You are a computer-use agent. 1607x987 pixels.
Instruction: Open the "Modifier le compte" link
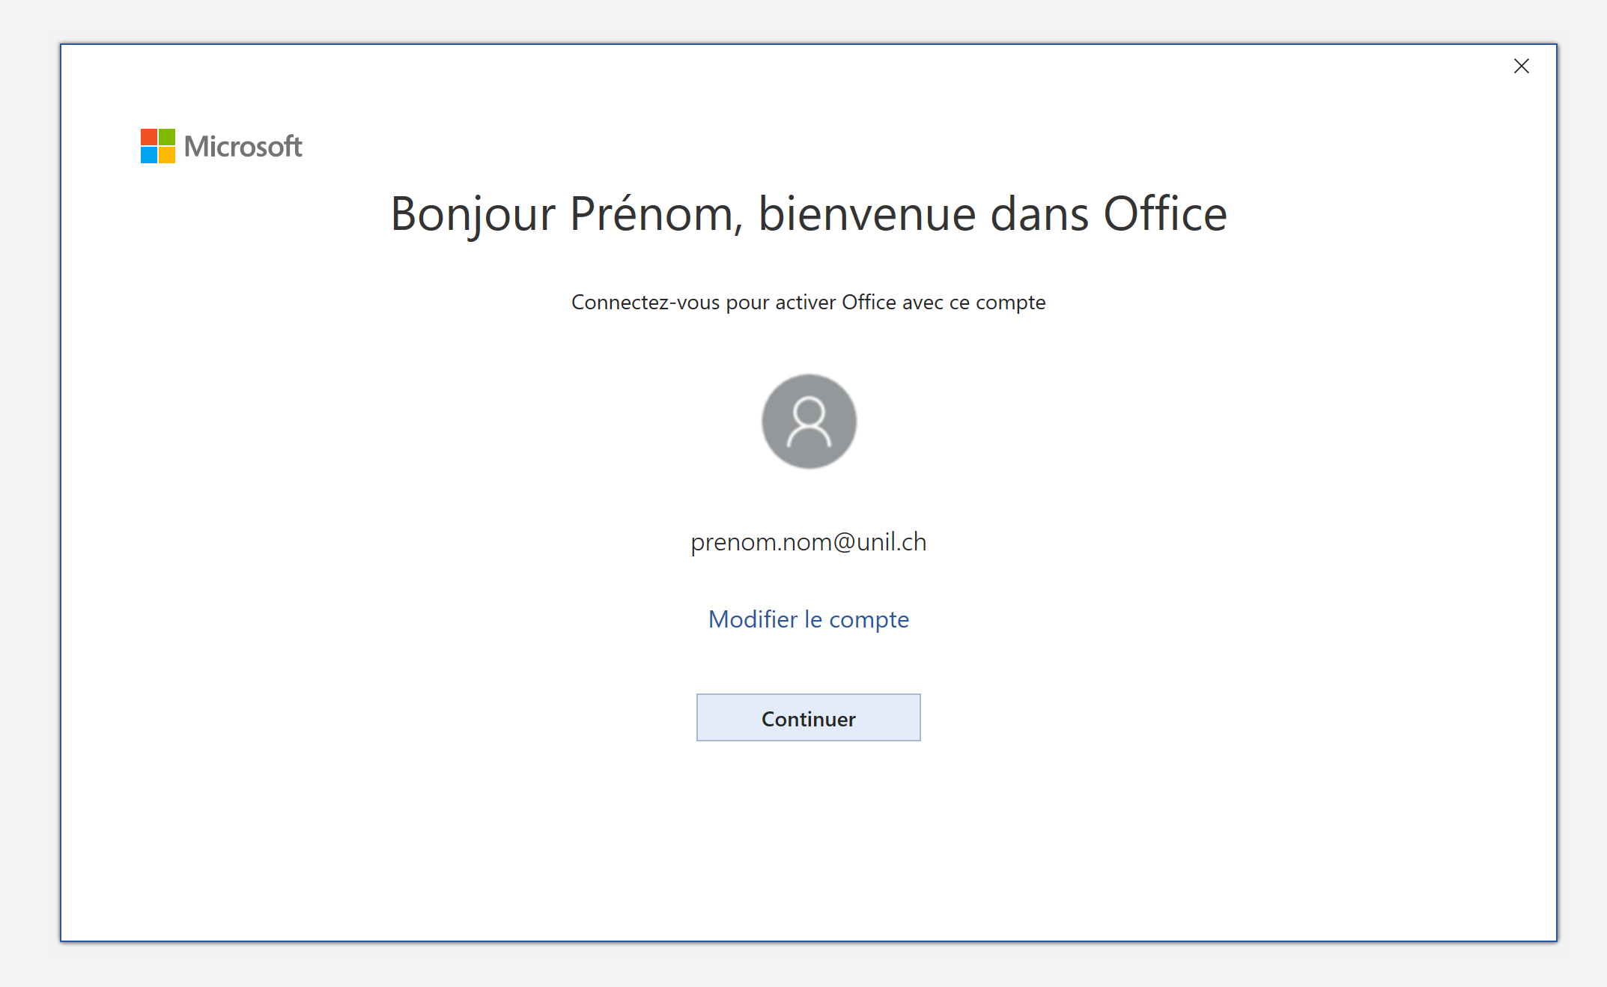tap(808, 619)
